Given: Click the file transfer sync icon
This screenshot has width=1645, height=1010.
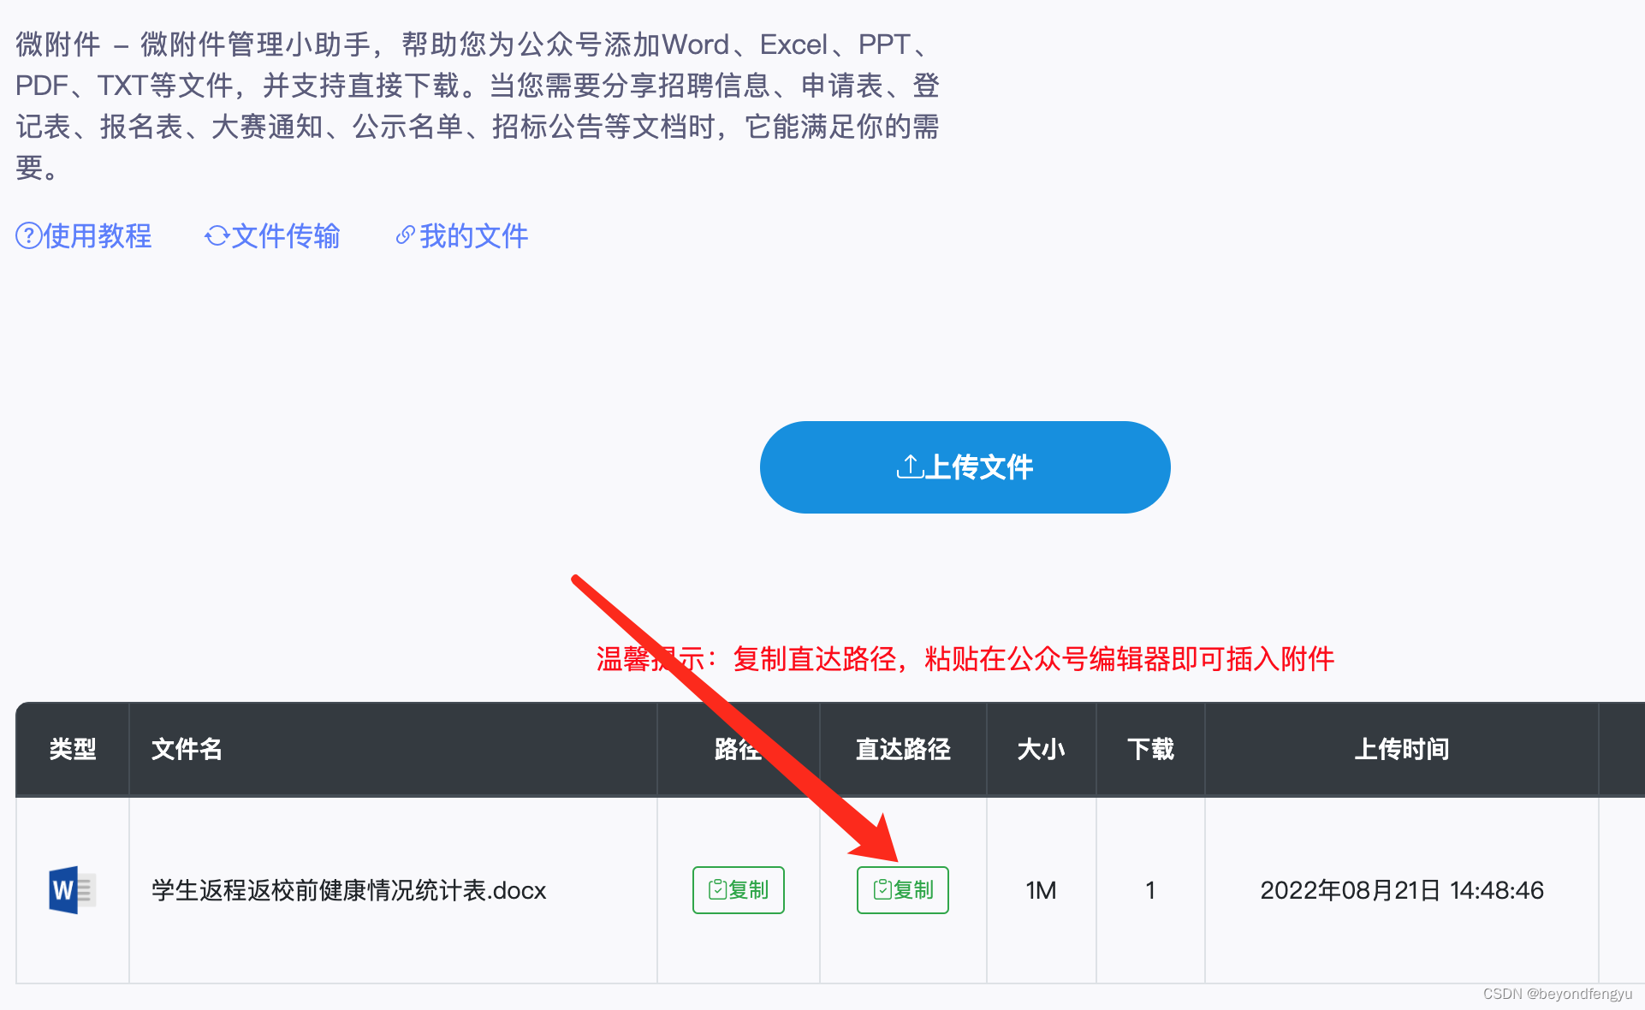Looking at the screenshot, I should pos(217,235).
